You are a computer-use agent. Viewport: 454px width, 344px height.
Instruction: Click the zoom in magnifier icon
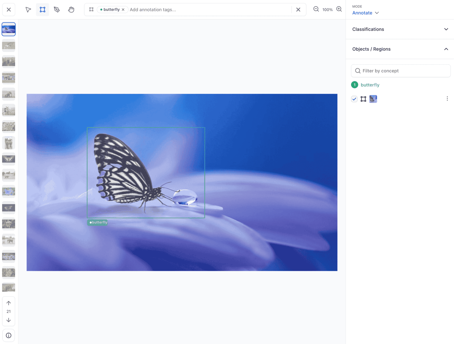(x=339, y=9)
